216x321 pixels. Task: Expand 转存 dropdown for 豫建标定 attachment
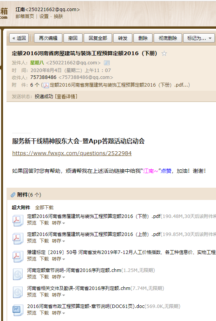(58, 259)
